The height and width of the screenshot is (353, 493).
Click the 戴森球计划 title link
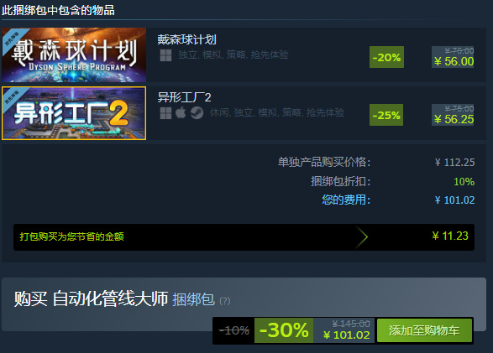[x=186, y=40]
